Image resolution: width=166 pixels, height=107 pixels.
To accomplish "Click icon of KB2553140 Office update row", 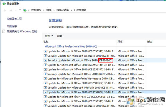I will pyautogui.click(x=45, y=65).
